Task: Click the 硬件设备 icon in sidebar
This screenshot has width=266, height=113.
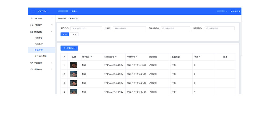Action: [x=32, y=32]
